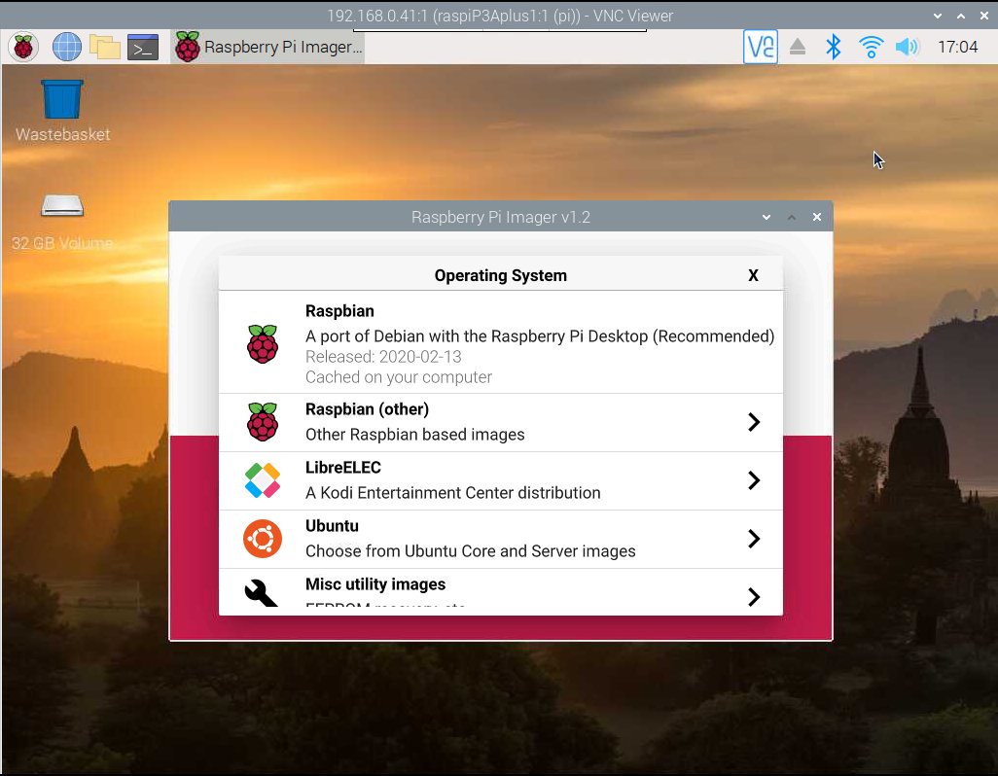Open the Wi-Fi network menu
Image resolution: width=998 pixels, height=776 pixels.
coord(871,47)
